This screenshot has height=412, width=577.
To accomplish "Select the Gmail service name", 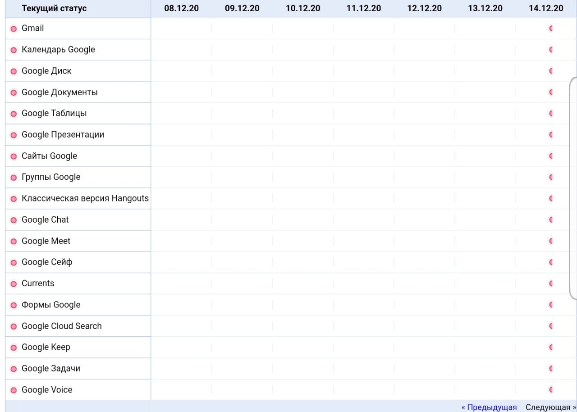I will 33,28.
